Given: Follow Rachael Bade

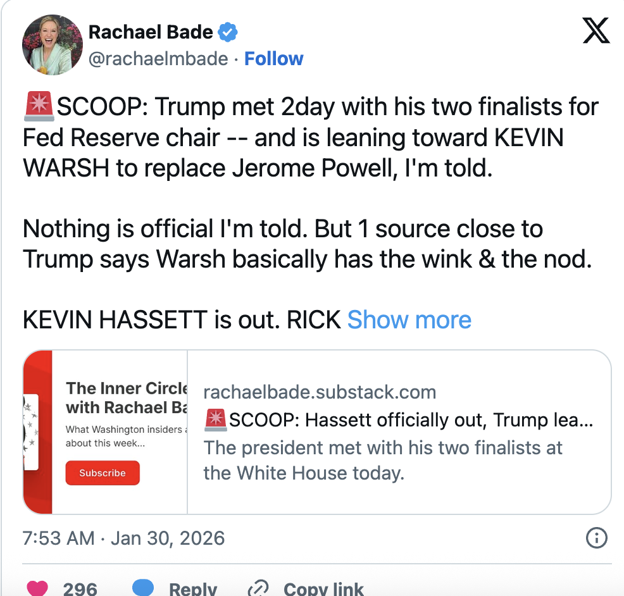Looking at the screenshot, I should click(273, 59).
